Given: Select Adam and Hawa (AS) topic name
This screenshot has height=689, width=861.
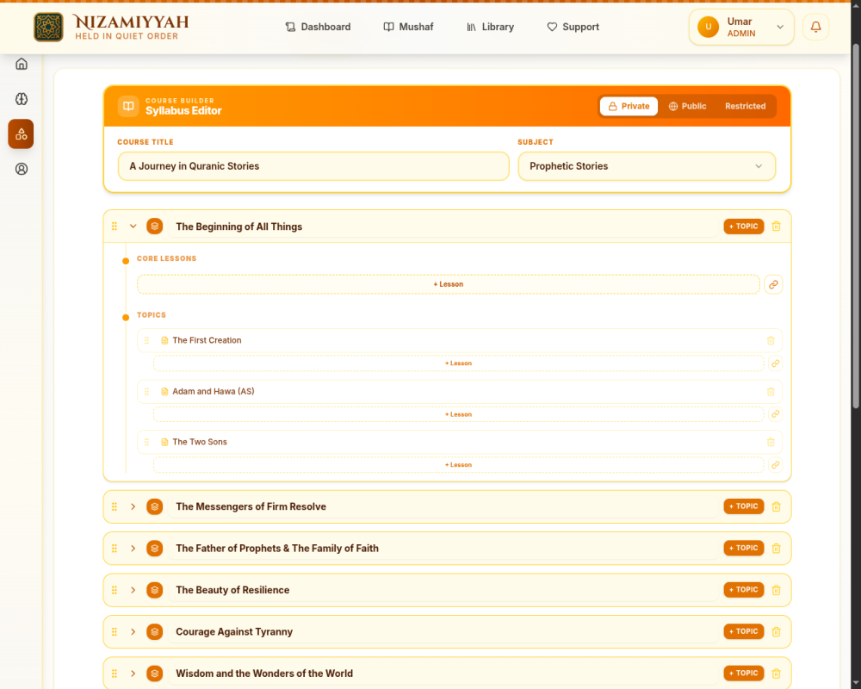Looking at the screenshot, I should (x=214, y=392).
